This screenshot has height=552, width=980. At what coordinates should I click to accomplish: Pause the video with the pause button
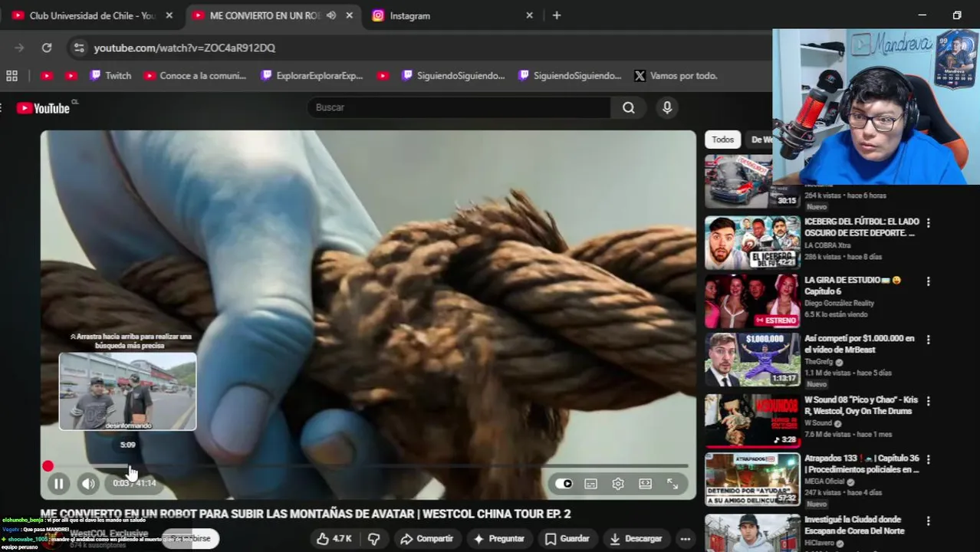pos(58,484)
